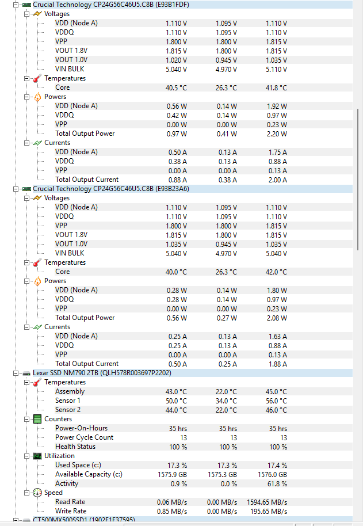The height and width of the screenshot is (526, 363).
Task: Click the 61.8 % maximum Activity value
Action: (277, 484)
